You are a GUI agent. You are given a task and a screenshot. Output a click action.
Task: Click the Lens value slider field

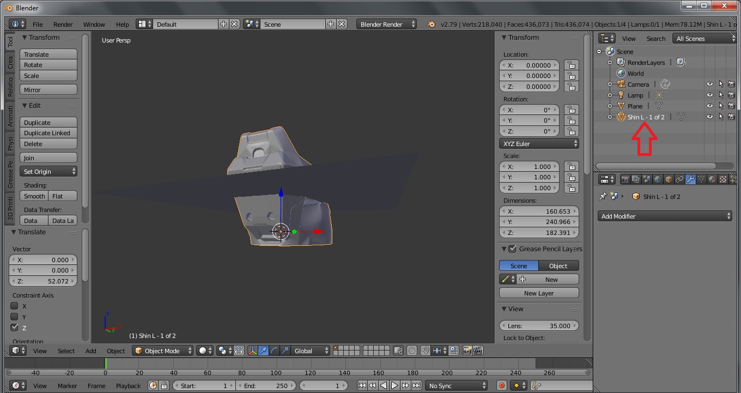coord(539,326)
